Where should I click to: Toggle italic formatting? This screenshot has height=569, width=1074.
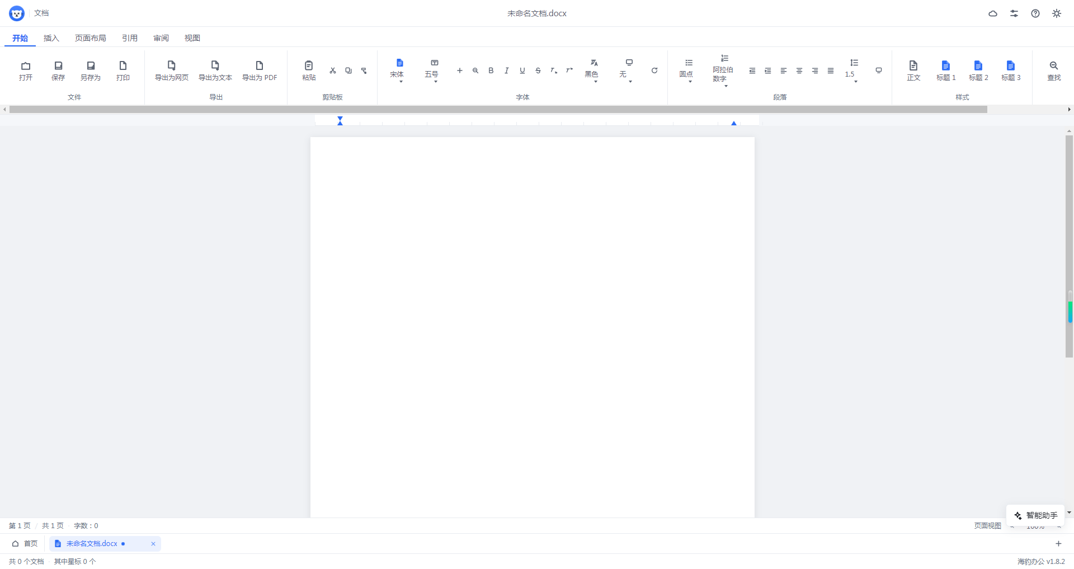507,70
